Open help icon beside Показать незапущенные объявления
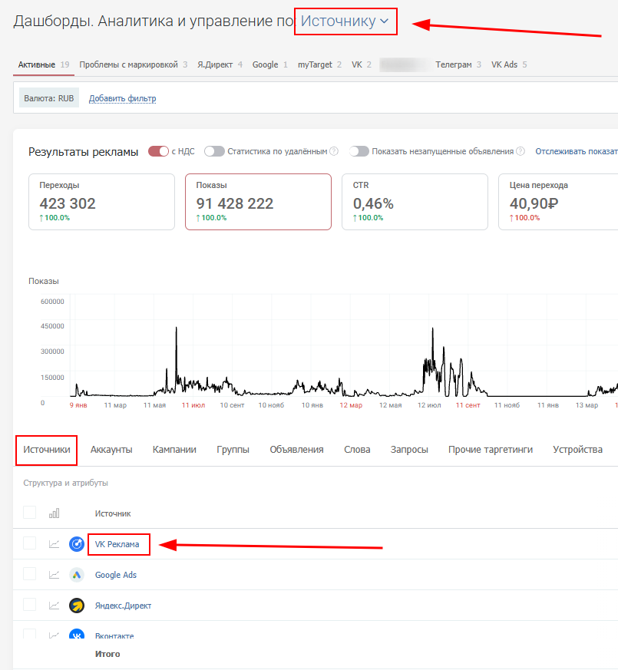The image size is (618, 670). (x=521, y=151)
